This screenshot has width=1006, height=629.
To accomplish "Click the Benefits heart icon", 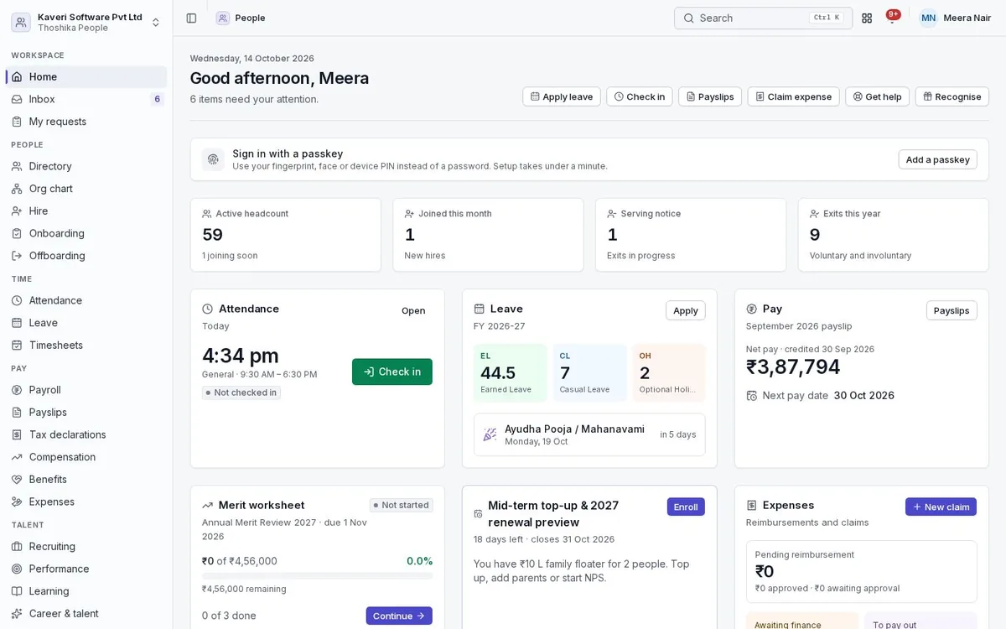I will 17,480.
